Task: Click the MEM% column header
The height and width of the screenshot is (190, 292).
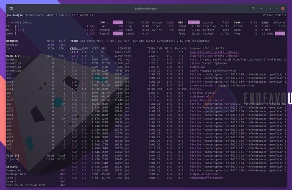Action: pyautogui.click(x=85, y=48)
